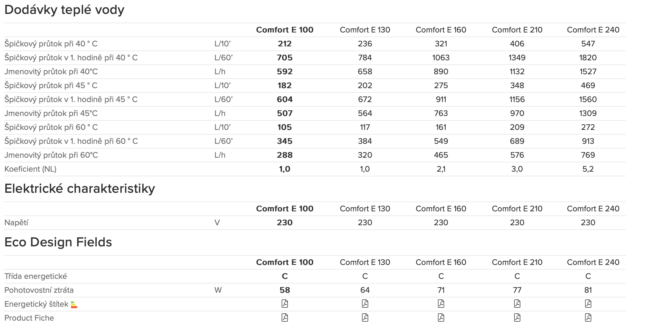Image resolution: width=655 pixels, height=334 pixels.
Task: Open Product Fiche PDF for Comfort E 160
Action: point(441,318)
